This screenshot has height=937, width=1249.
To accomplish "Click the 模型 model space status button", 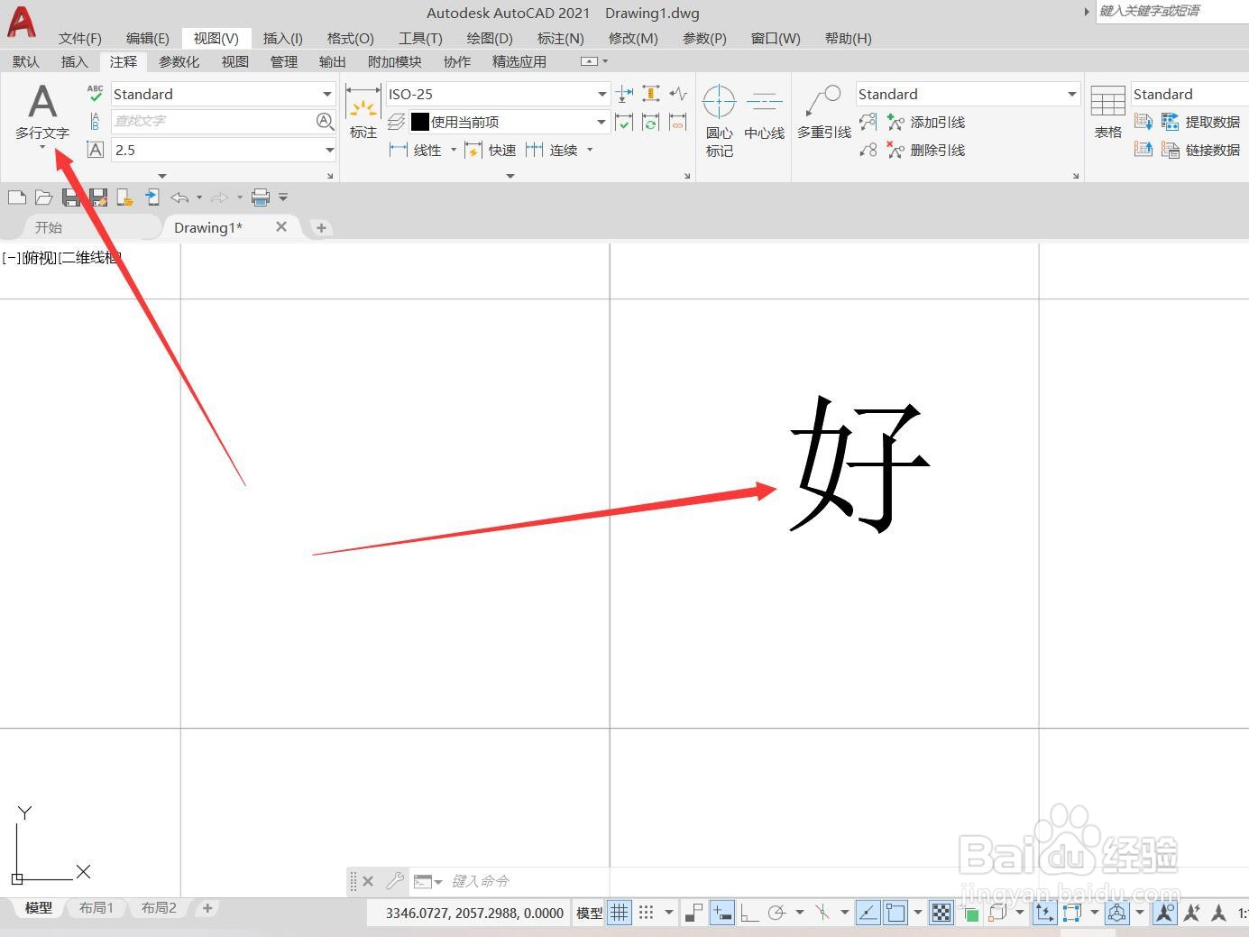I will [589, 913].
